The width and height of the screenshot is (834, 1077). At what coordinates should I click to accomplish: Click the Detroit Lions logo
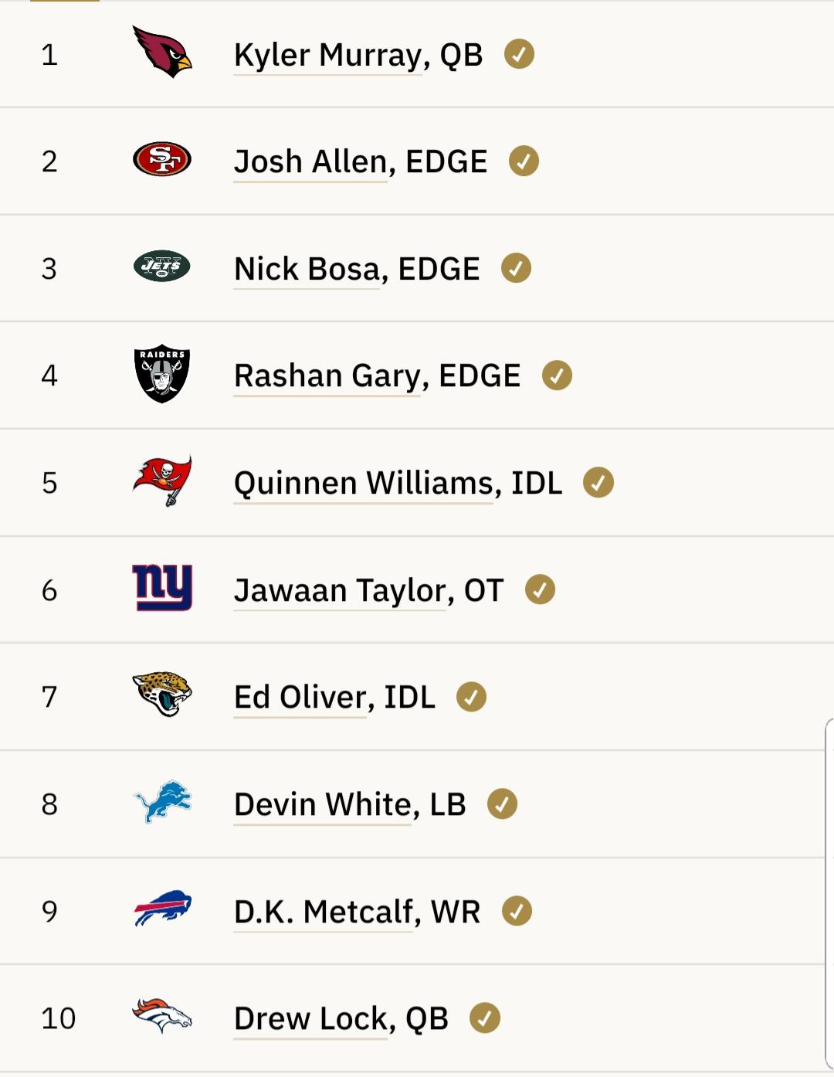point(162,801)
